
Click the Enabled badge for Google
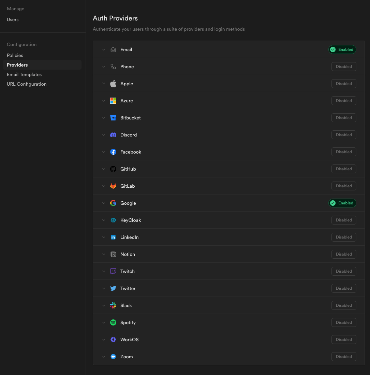coord(342,203)
